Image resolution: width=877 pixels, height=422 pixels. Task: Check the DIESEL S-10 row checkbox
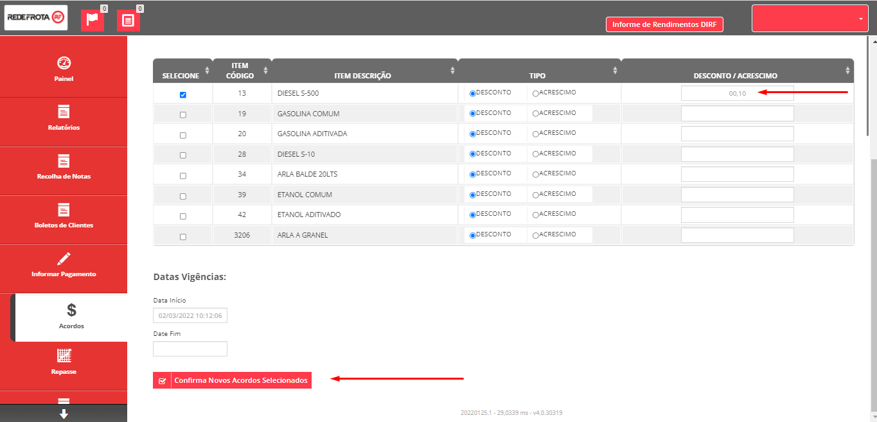coord(183,155)
